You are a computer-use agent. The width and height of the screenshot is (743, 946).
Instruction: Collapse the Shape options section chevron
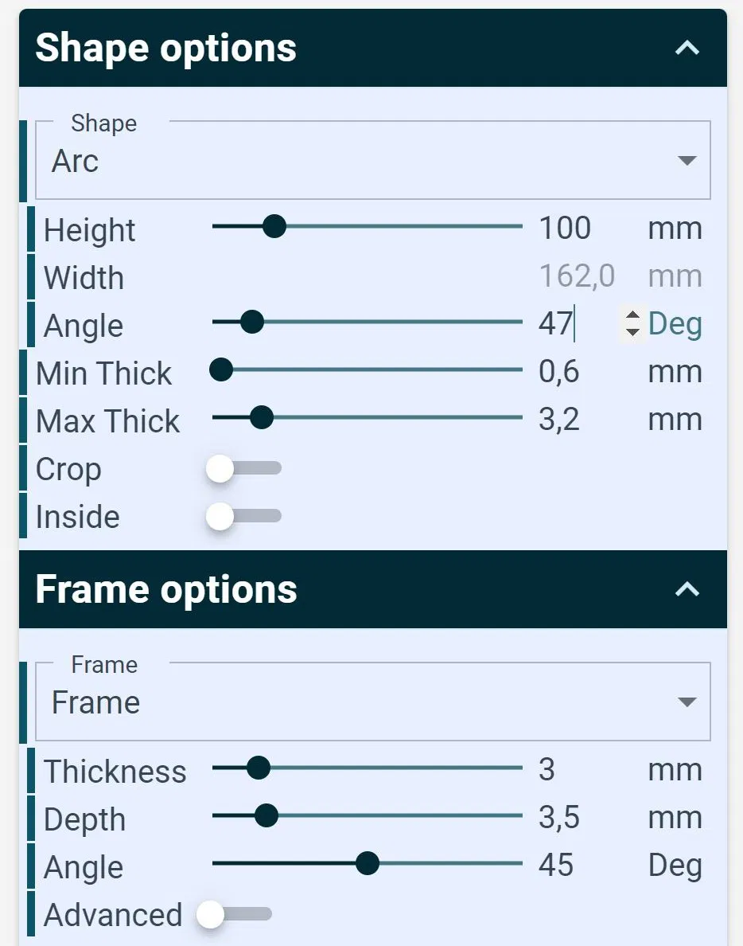pos(687,49)
